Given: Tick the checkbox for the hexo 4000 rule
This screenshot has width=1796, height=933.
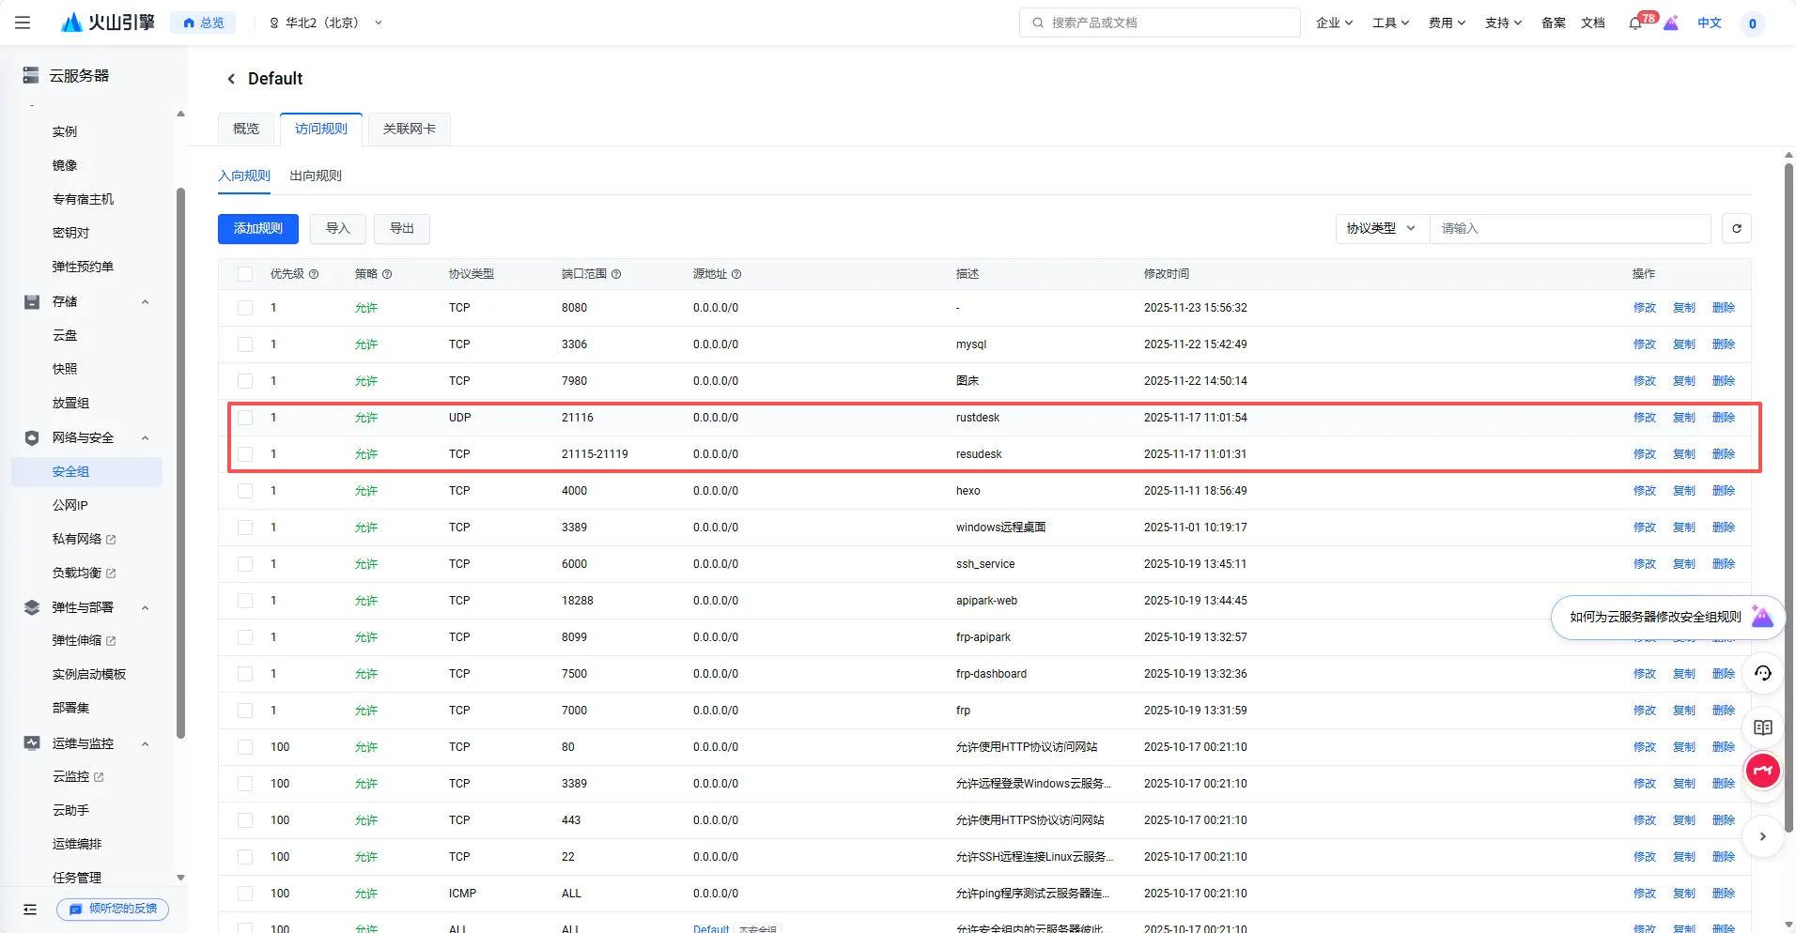Looking at the screenshot, I should tap(245, 491).
